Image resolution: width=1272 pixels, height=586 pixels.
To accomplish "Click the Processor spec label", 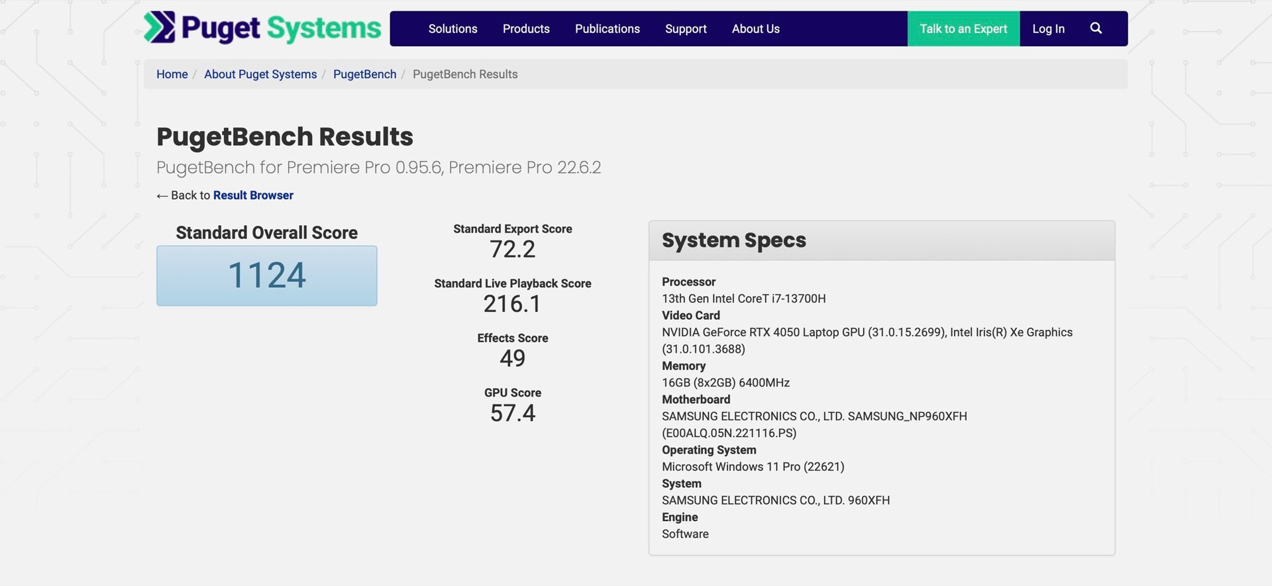I will pyautogui.click(x=689, y=282).
